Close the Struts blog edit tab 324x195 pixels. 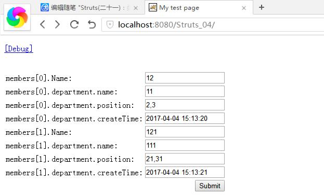coord(136,8)
